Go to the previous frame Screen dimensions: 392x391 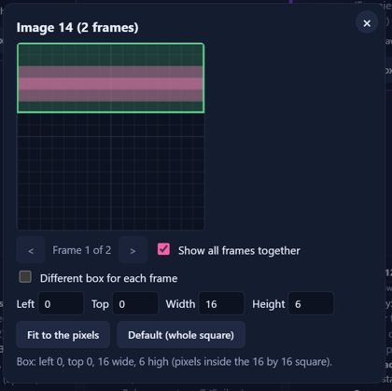31,250
